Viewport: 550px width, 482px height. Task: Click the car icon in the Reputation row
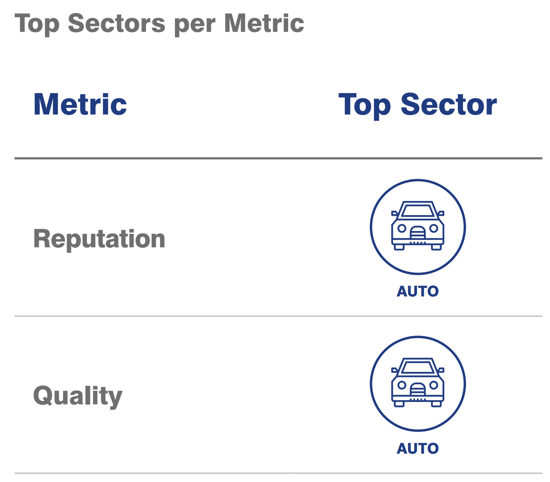(x=417, y=227)
